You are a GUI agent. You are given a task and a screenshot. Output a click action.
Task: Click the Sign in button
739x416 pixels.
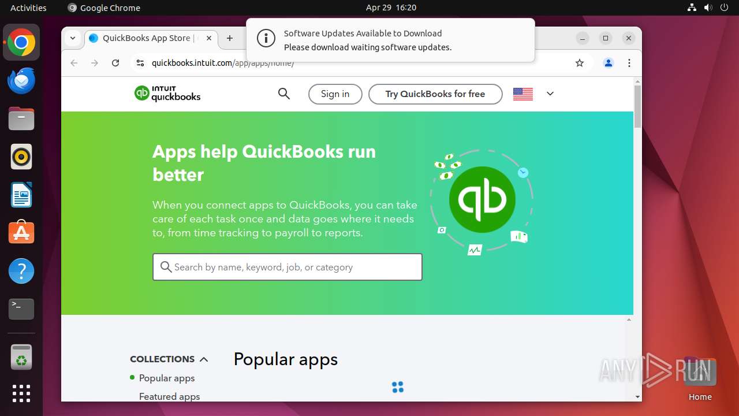335,94
